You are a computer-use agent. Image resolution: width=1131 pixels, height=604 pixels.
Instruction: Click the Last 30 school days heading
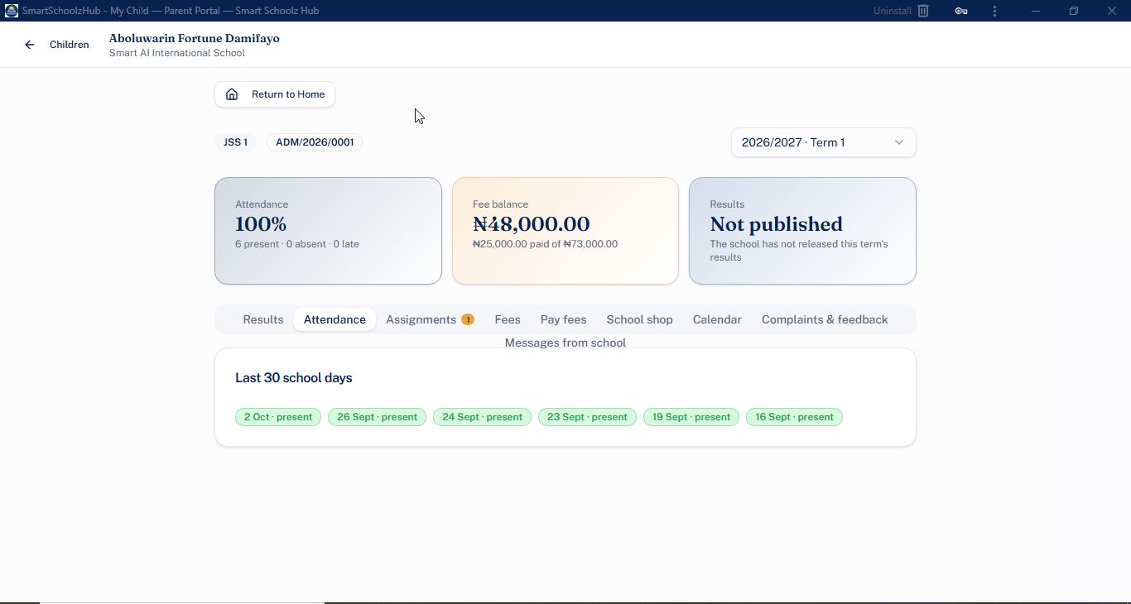[294, 378]
